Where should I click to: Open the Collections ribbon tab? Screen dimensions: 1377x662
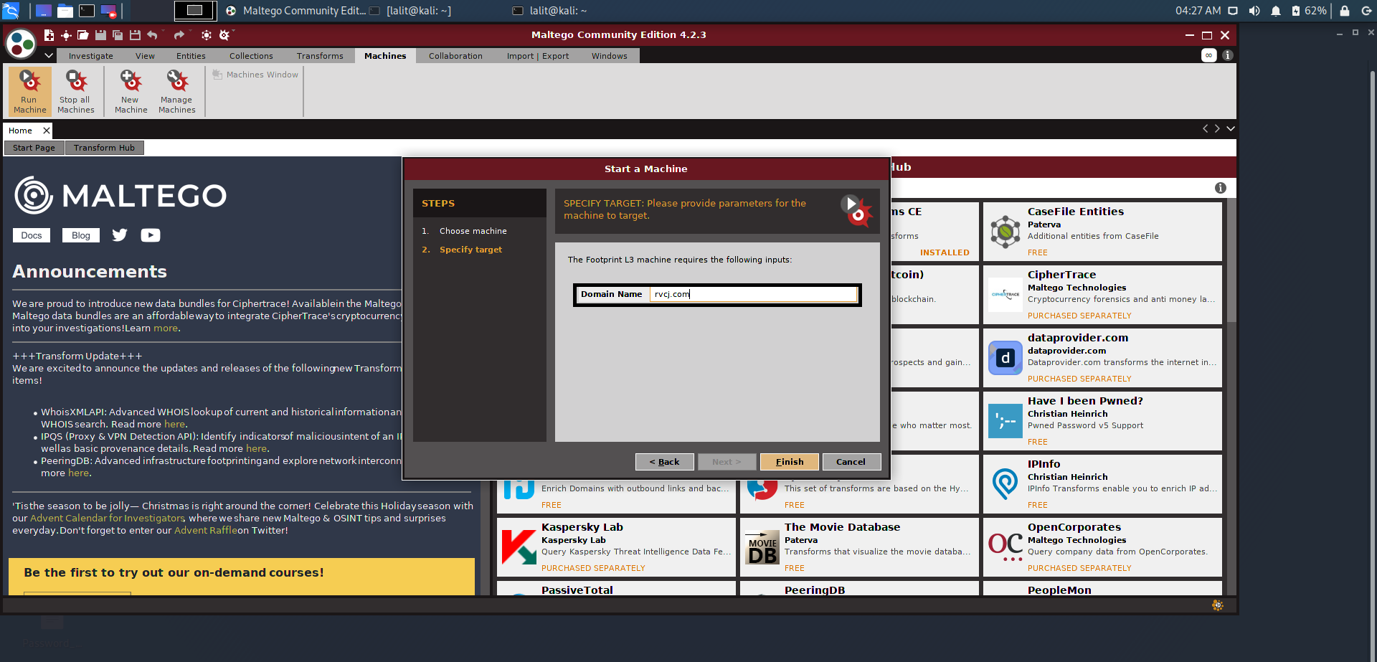click(x=251, y=56)
